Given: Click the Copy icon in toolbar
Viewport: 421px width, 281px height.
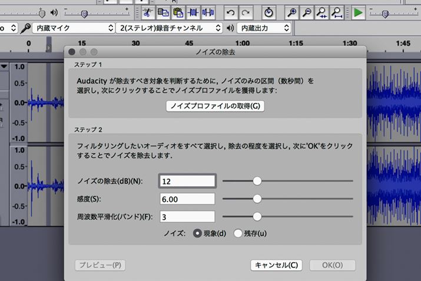Looking at the screenshot, I should click(x=163, y=12).
